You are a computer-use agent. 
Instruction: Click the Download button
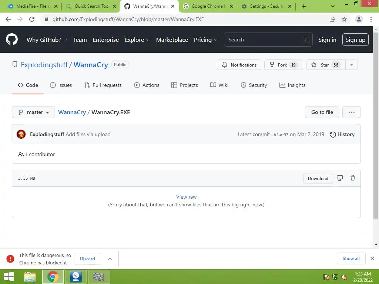click(x=318, y=179)
